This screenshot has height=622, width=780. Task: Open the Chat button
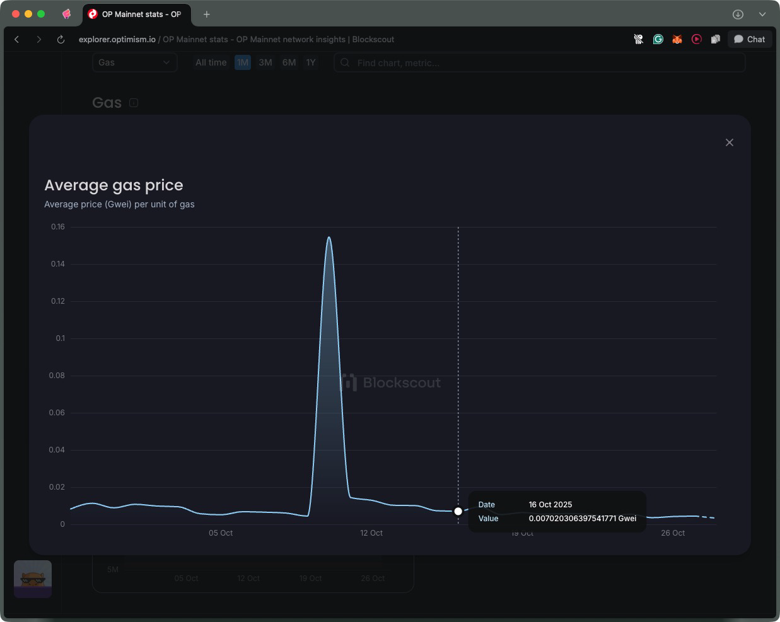(x=749, y=39)
